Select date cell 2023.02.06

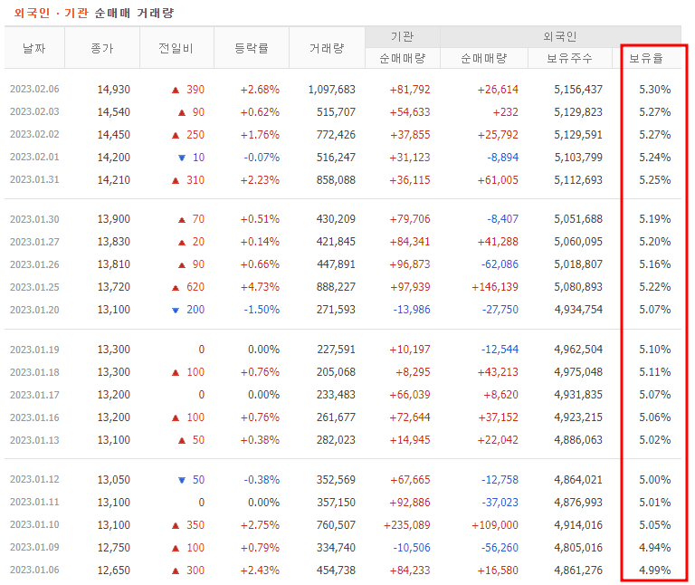(x=34, y=89)
